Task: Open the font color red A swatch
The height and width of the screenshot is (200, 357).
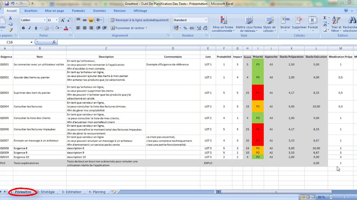Action: pyautogui.click(x=66, y=28)
